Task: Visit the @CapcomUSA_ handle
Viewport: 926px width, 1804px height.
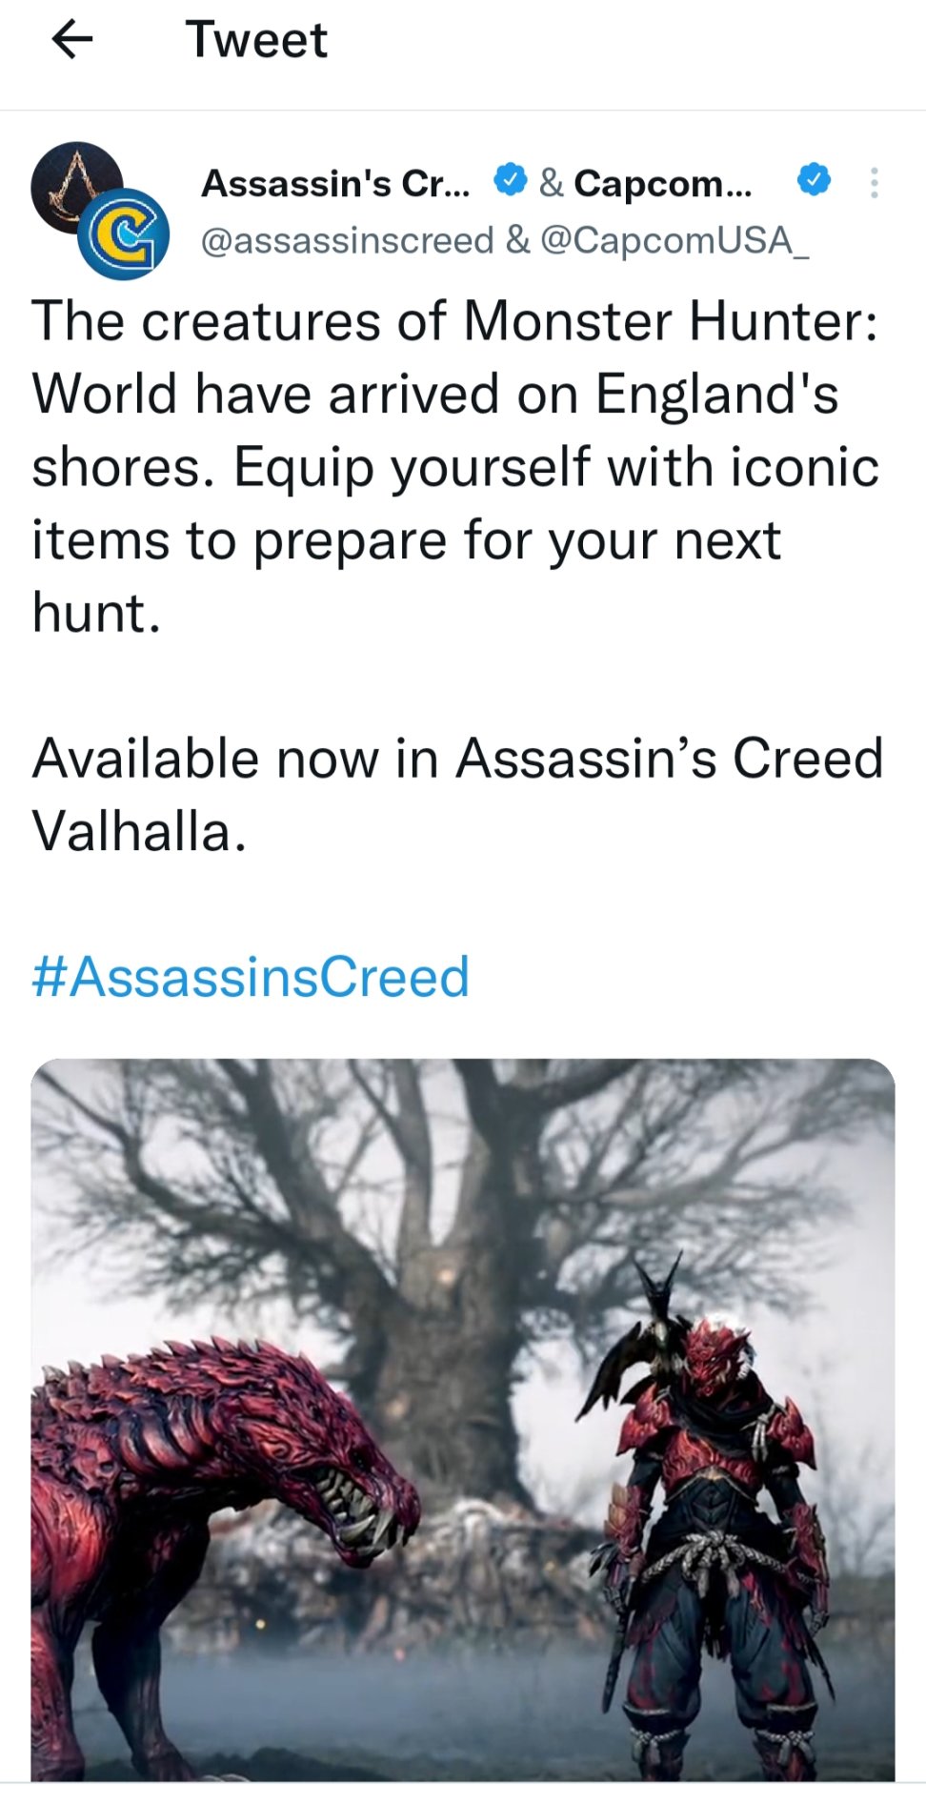Action: tap(674, 240)
